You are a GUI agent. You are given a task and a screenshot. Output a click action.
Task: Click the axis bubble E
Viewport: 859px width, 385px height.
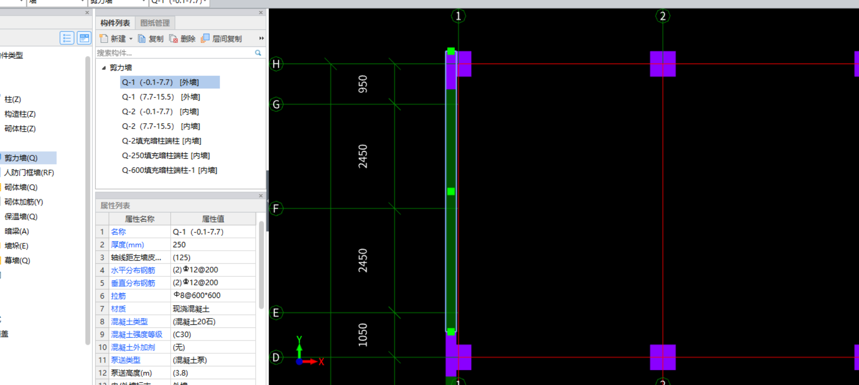tap(276, 313)
